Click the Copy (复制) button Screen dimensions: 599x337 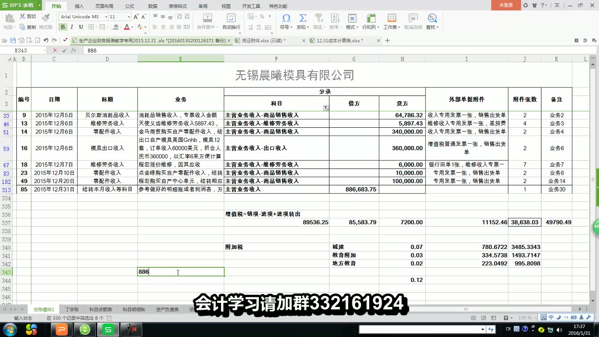click(x=27, y=27)
